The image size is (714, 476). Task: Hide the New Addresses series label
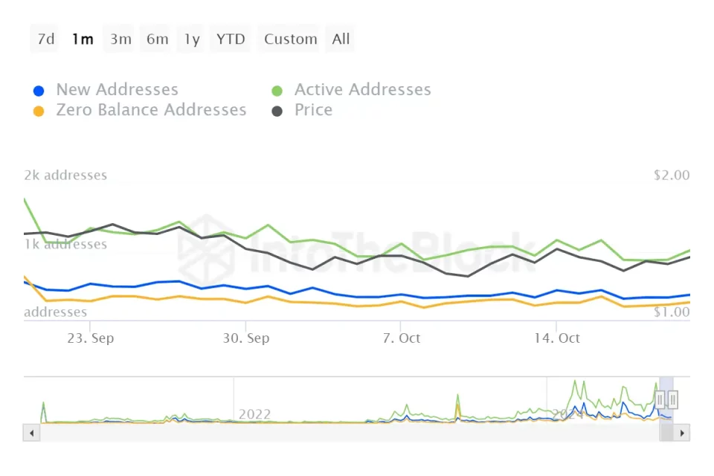click(117, 90)
